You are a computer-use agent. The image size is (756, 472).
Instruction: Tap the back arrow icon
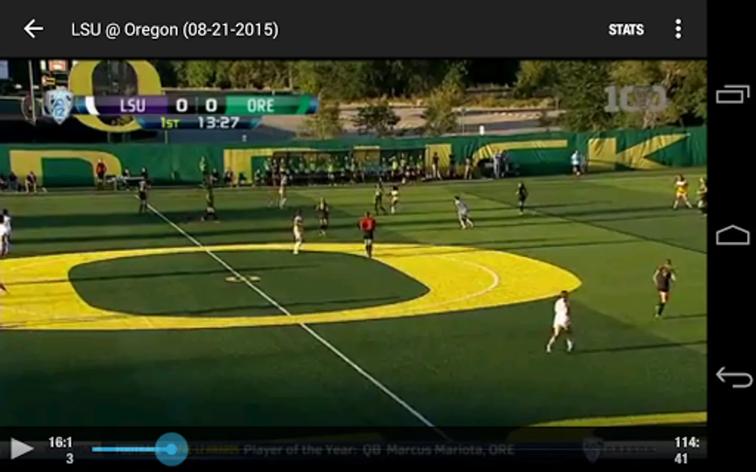33,29
